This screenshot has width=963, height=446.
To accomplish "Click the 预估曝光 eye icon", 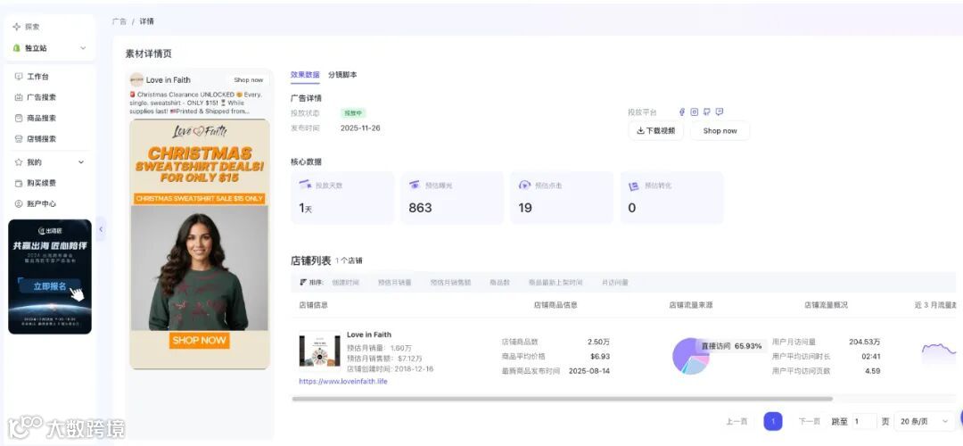I will (415, 185).
